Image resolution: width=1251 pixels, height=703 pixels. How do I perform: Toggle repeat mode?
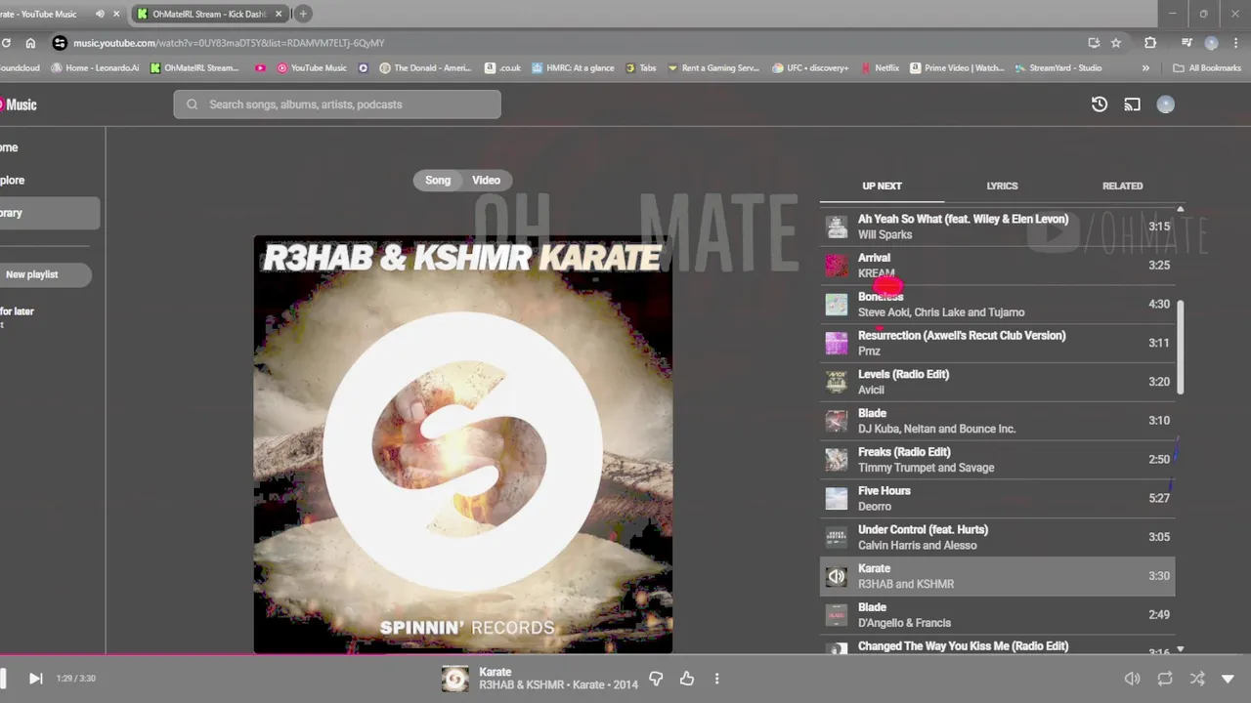point(1164,679)
